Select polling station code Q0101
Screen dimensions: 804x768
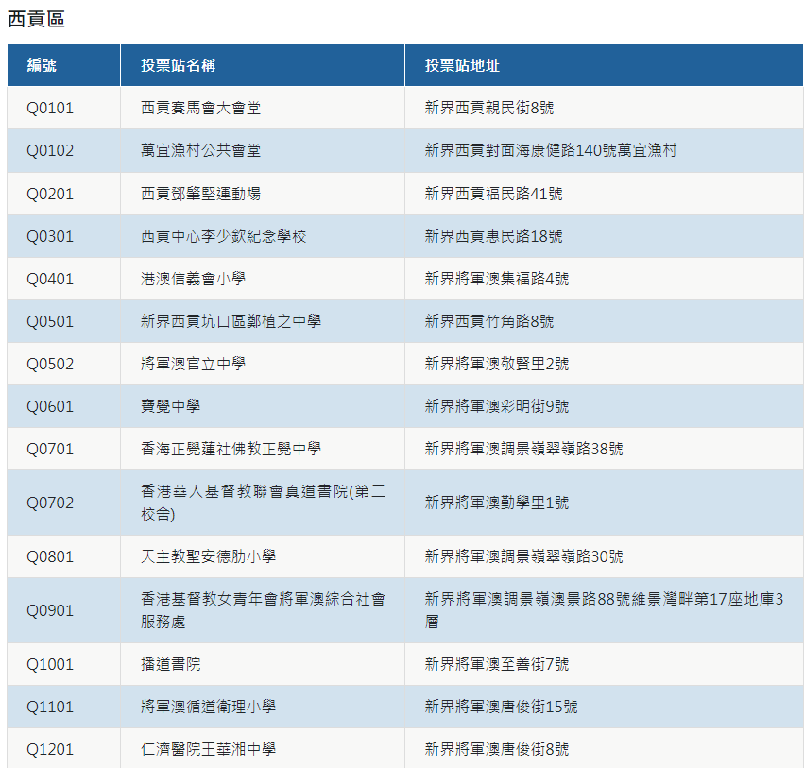(50, 108)
